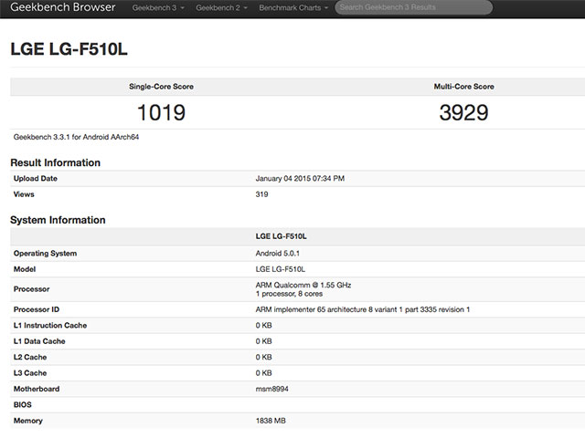Viewport: 585px width, 438px height.
Task: Click the Result Information heading
Action: click(55, 162)
